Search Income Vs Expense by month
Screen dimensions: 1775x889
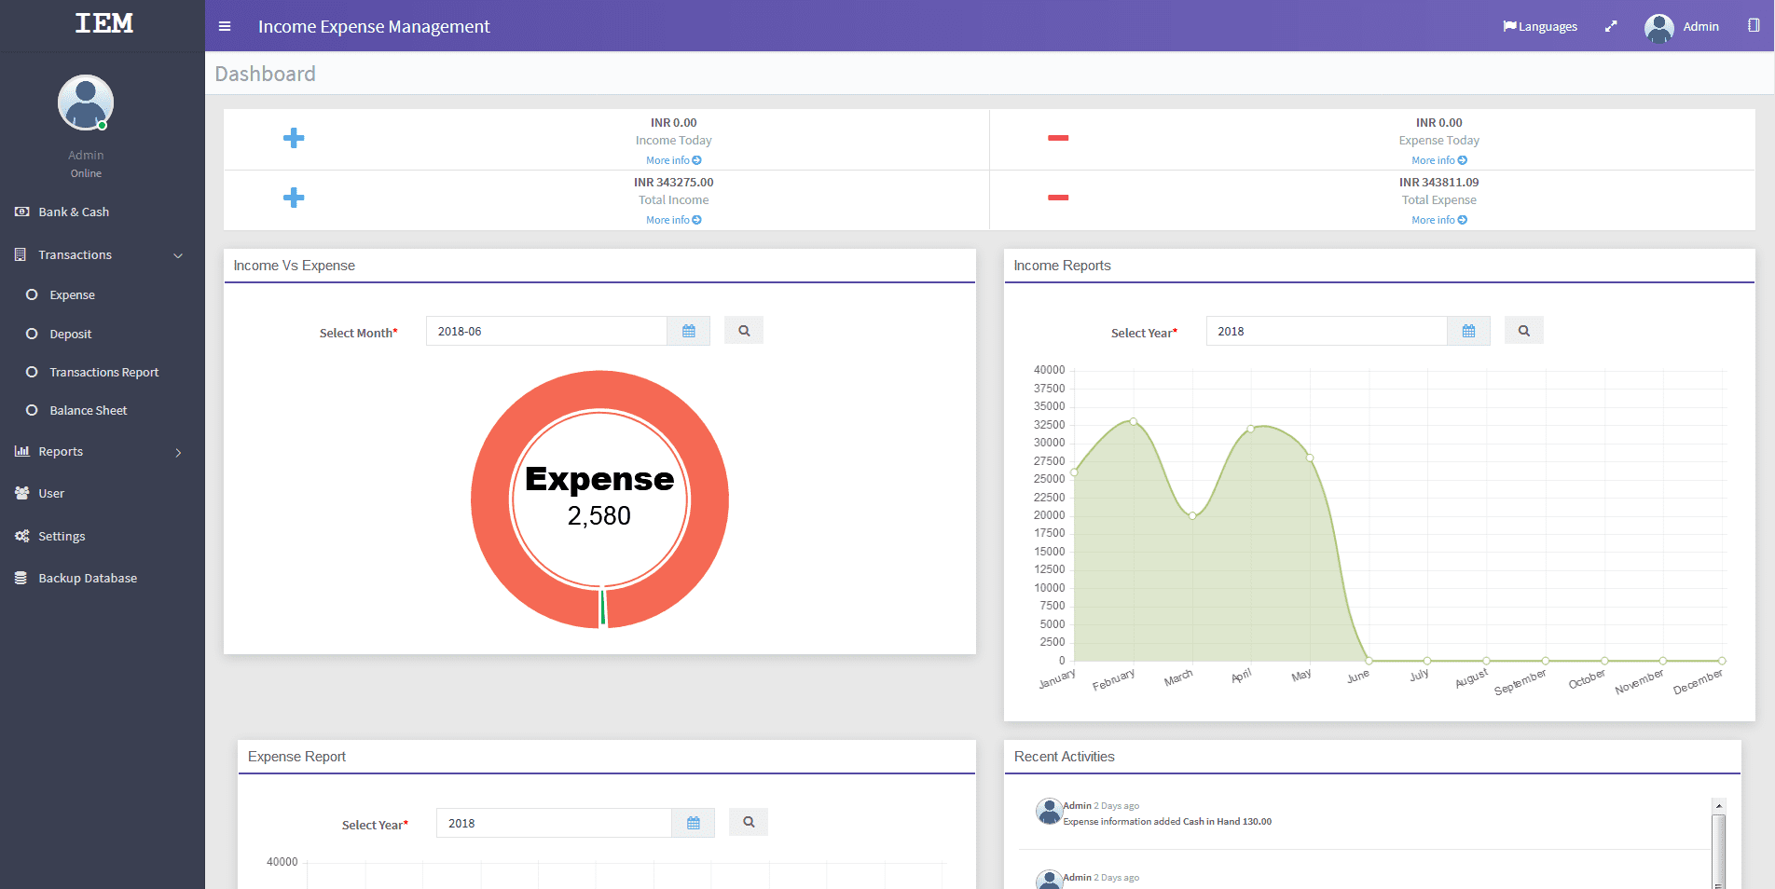(744, 331)
